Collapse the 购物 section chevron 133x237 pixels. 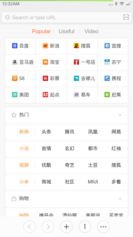(x=120, y=199)
